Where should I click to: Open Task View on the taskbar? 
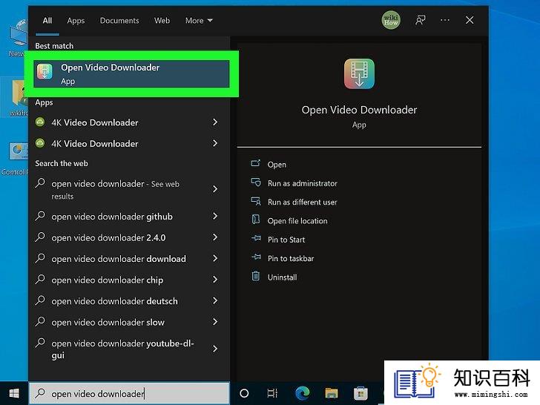tap(272, 393)
